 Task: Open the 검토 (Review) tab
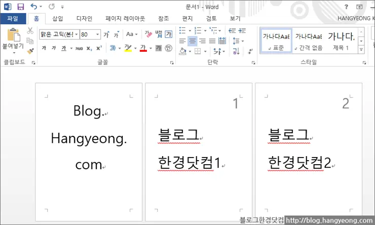(211, 19)
